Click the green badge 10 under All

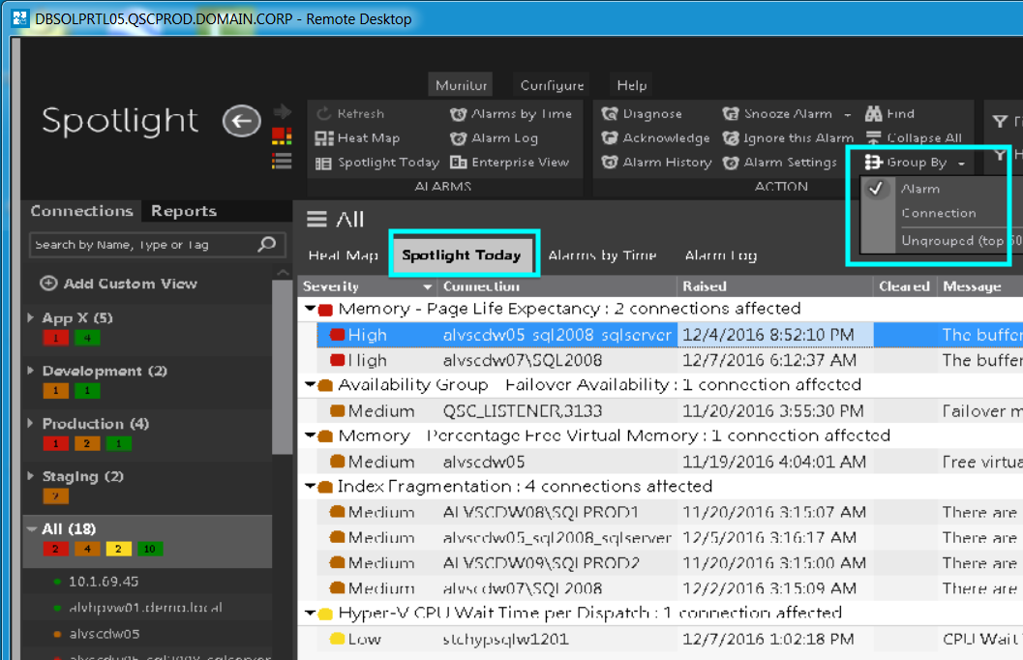[x=149, y=549]
